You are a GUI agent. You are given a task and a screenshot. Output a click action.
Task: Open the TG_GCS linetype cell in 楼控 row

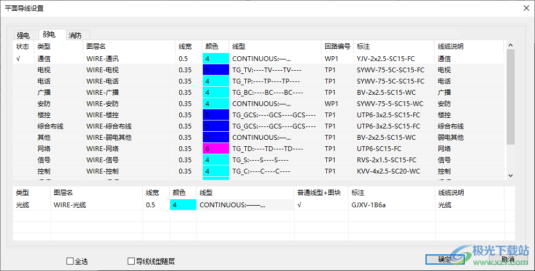[275, 115]
